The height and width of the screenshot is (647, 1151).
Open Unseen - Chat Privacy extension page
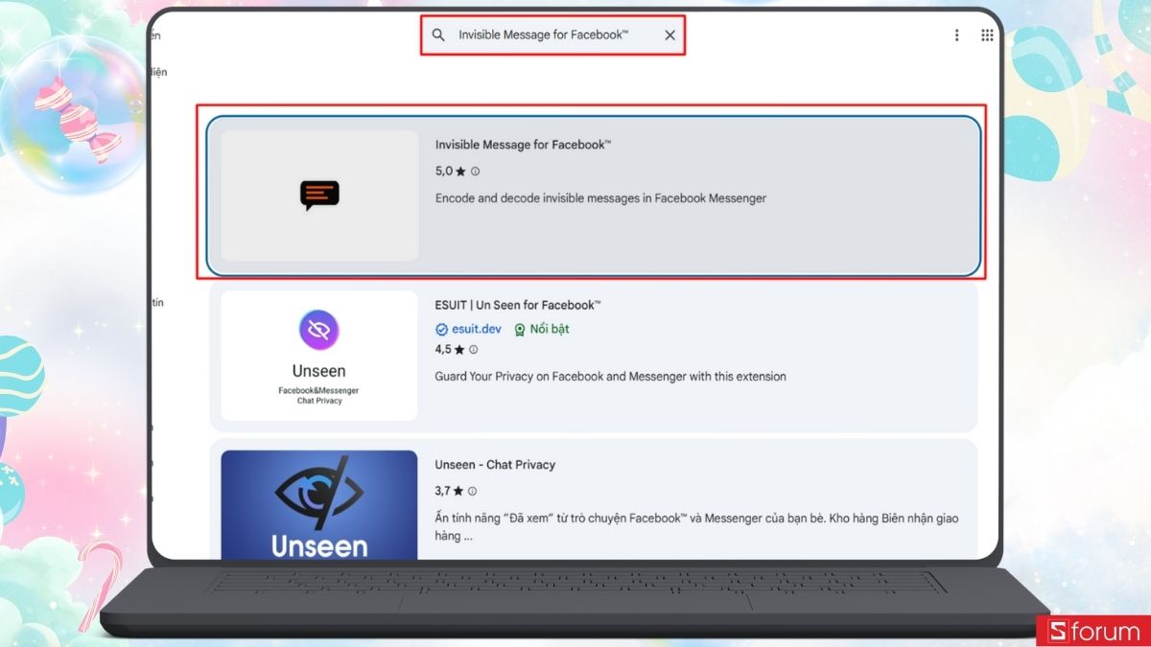494,464
